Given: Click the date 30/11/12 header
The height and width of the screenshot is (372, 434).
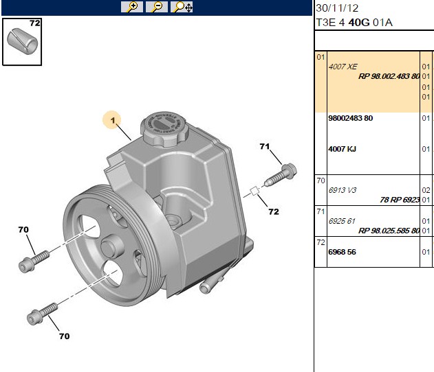Looking at the screenshot, I should click(337, 8).
